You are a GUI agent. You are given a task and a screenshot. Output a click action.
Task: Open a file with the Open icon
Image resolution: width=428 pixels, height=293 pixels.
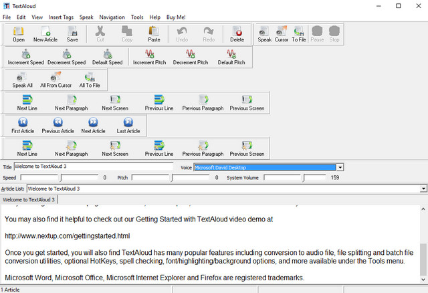point(19,34)
